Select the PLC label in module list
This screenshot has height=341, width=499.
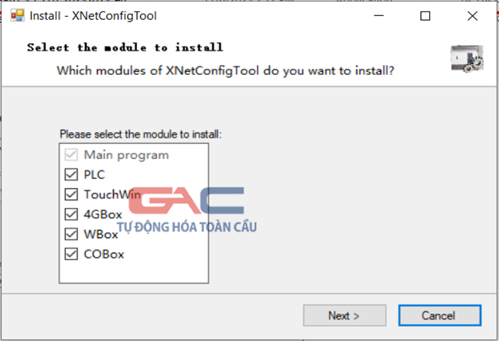(x=94, y=174)
